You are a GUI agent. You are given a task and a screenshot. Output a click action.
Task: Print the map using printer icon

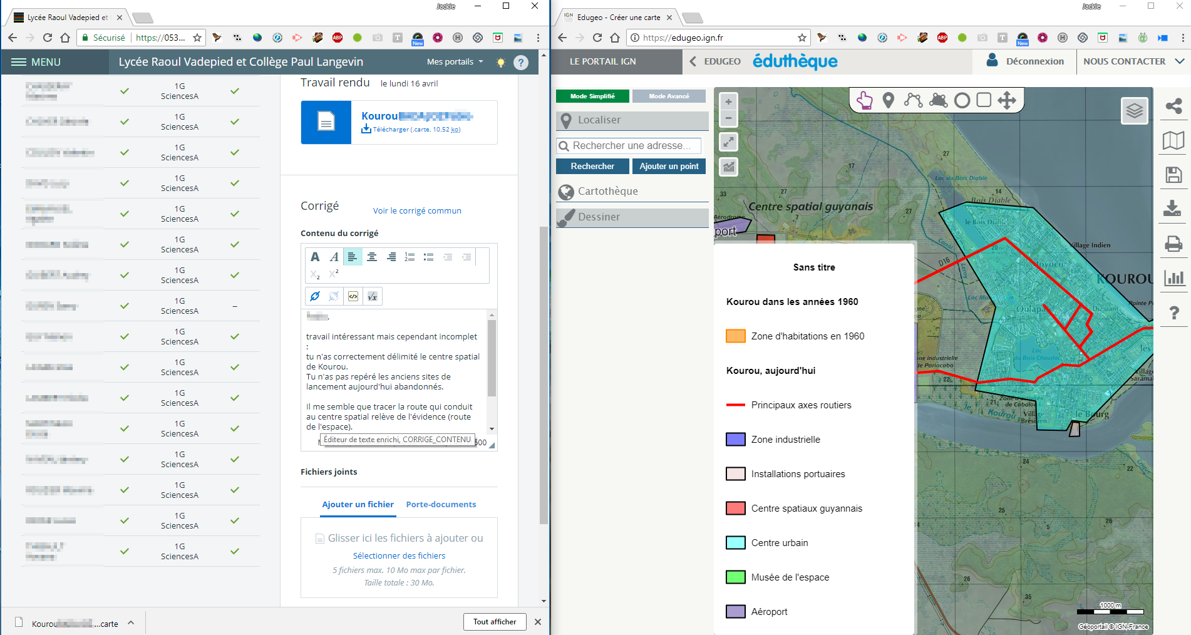tap(1173, 244)
